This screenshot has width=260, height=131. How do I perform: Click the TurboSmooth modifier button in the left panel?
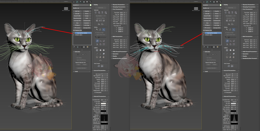pos(87,21)
